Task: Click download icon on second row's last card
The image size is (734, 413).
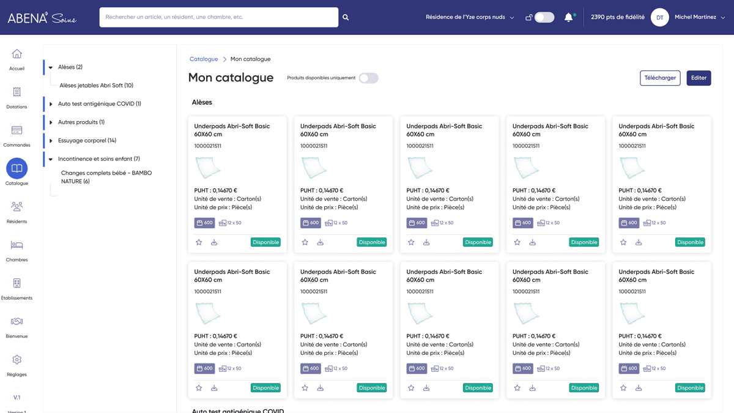Action: 639,388
